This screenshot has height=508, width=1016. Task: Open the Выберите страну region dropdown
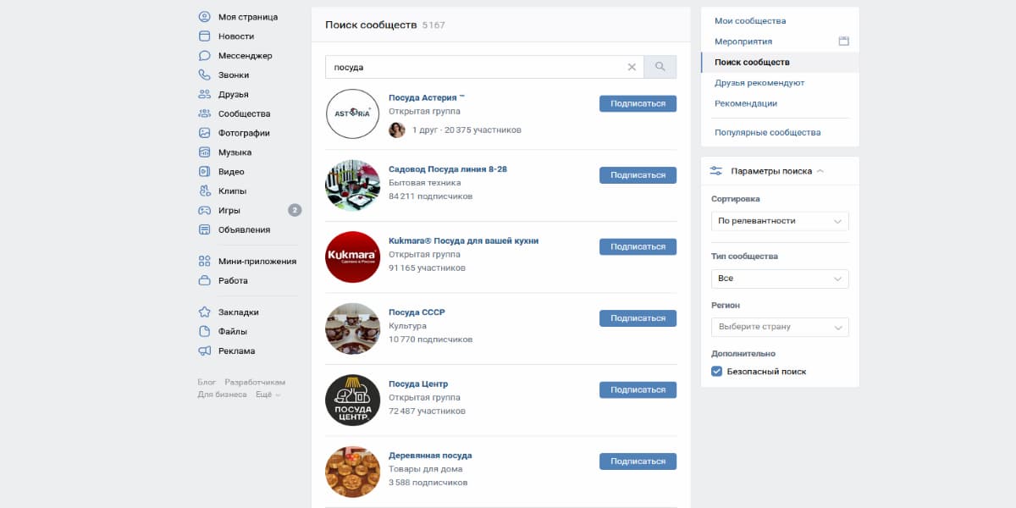pyautogui.click(x=779, y=327)
